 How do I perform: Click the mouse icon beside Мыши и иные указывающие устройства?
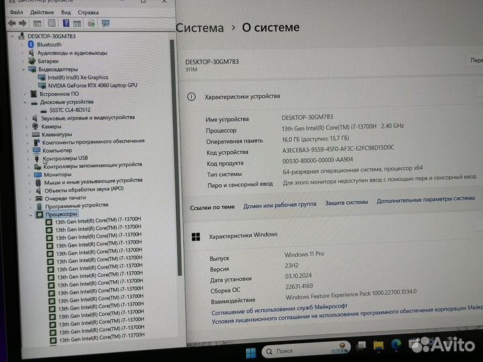[38, 182]
